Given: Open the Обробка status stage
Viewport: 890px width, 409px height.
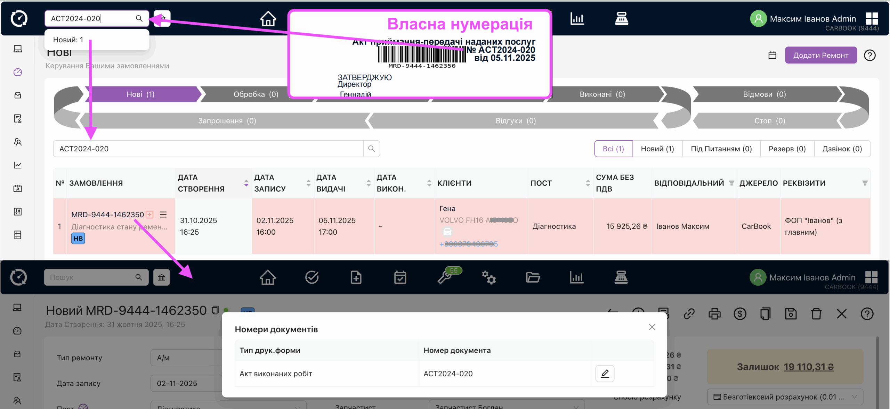Looking at the screenshot, I should click(256, 94).
